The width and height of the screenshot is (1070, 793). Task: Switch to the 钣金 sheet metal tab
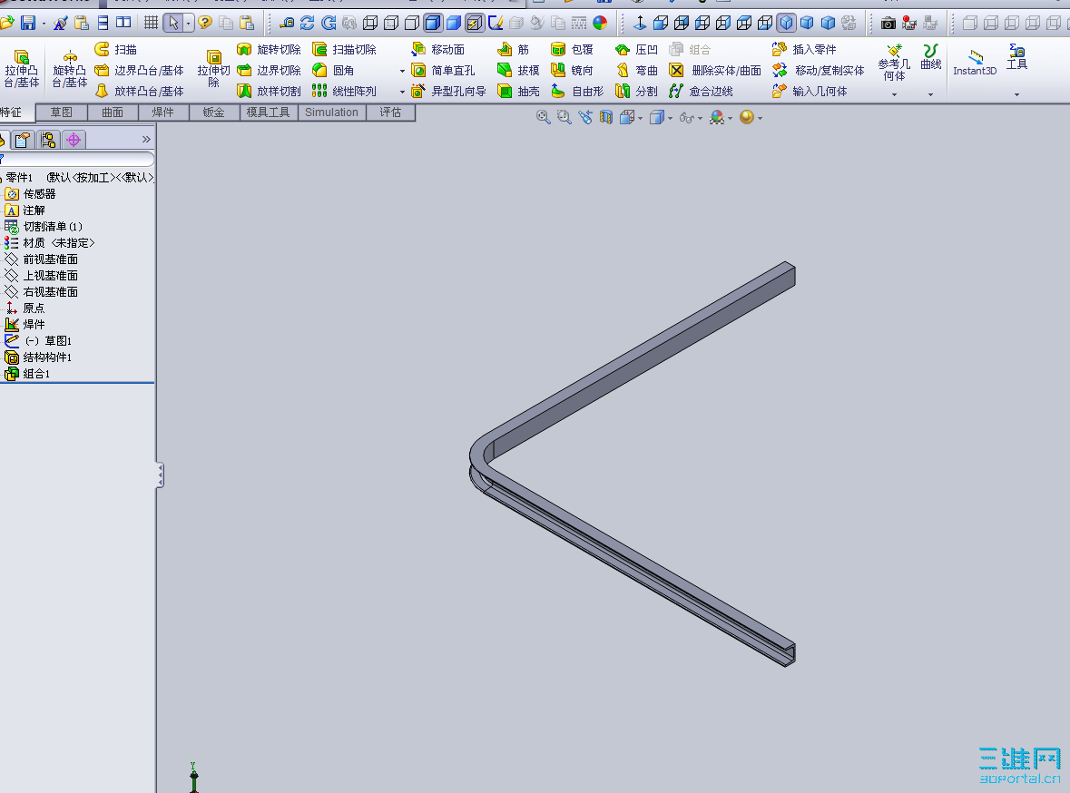(x=213, y=113)
